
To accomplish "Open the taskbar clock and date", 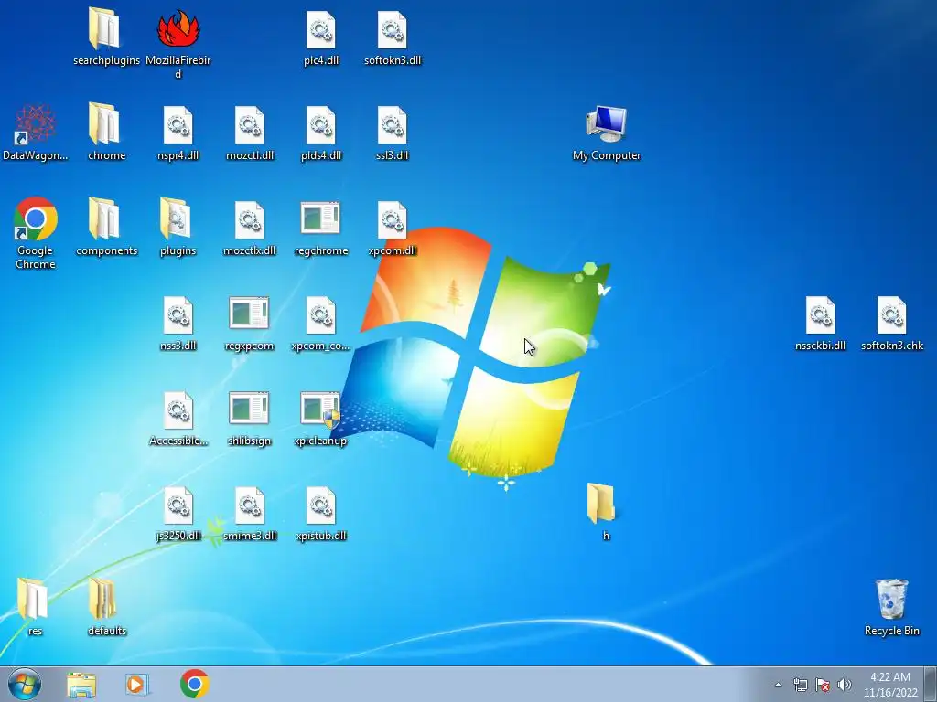I will 890,685.
